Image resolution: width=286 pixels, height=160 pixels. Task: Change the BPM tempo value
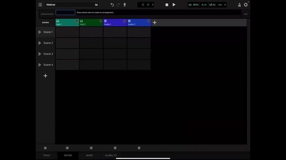tap(193, 5)
